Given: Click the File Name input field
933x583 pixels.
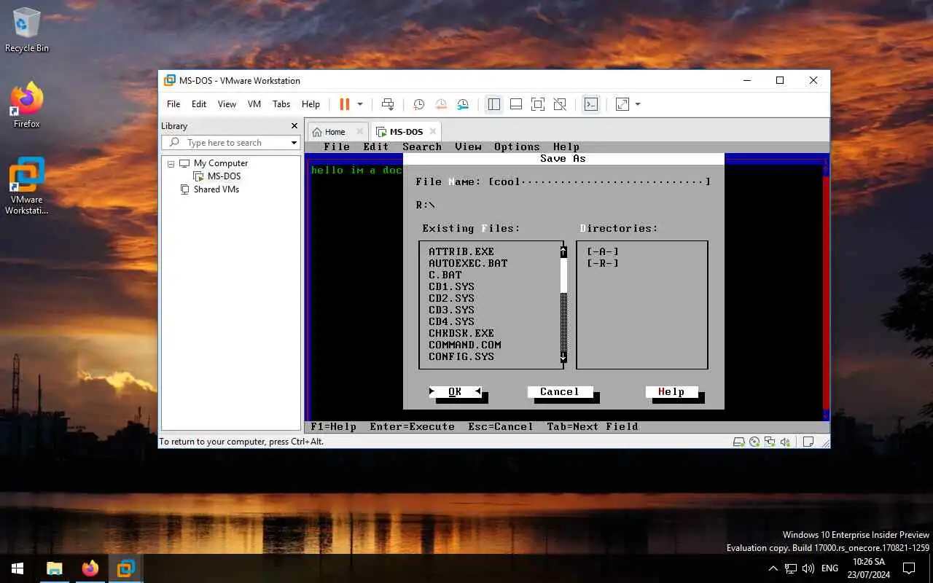Looking at the screenshot, I should click(x=599, y=181).
